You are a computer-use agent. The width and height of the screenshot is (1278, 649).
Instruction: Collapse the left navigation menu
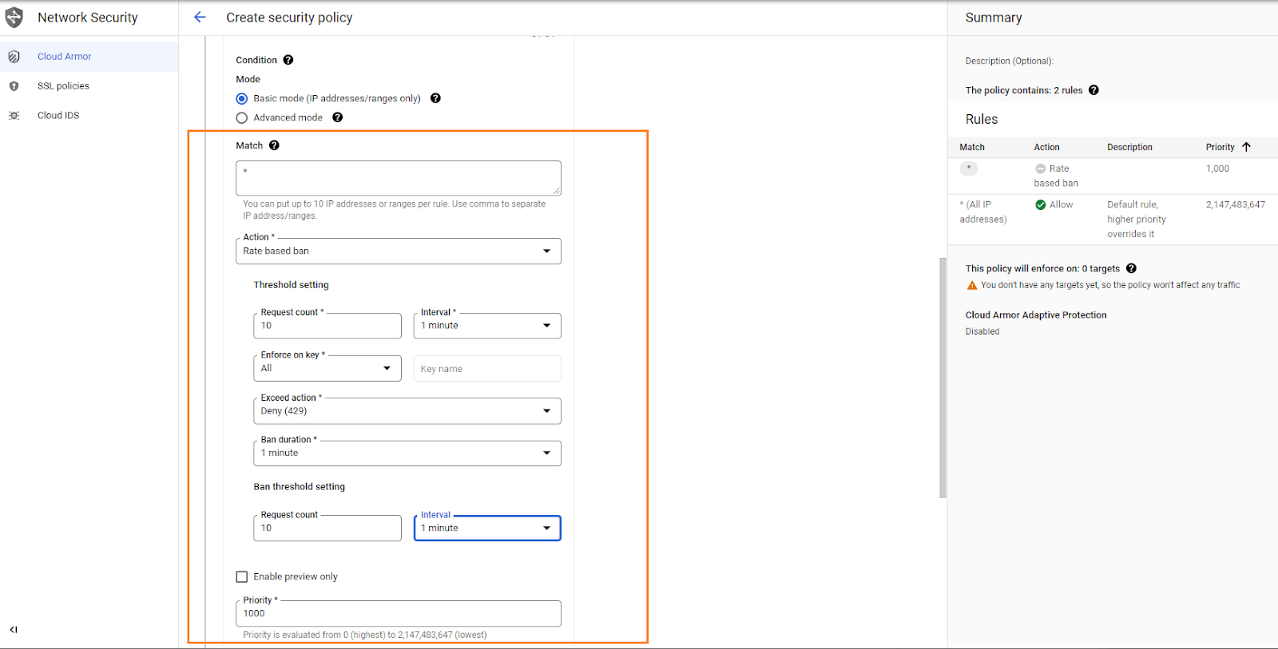(14, 630)
